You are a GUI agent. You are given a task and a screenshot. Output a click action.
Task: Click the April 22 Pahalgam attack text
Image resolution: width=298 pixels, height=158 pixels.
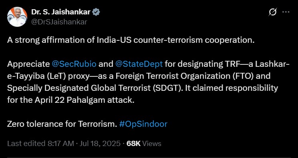[x=84, y=100]
